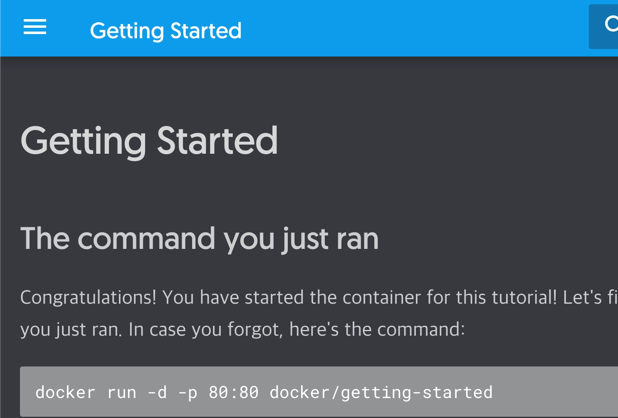Click "The command you just ran" subheading
Image resolution: width=618 pixels, height=418 pixels.
click(x=200, y=239)
